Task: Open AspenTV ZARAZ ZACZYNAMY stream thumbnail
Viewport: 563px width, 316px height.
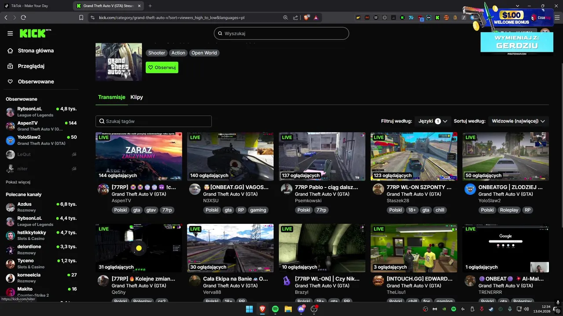Action: [x=139, y=157]
